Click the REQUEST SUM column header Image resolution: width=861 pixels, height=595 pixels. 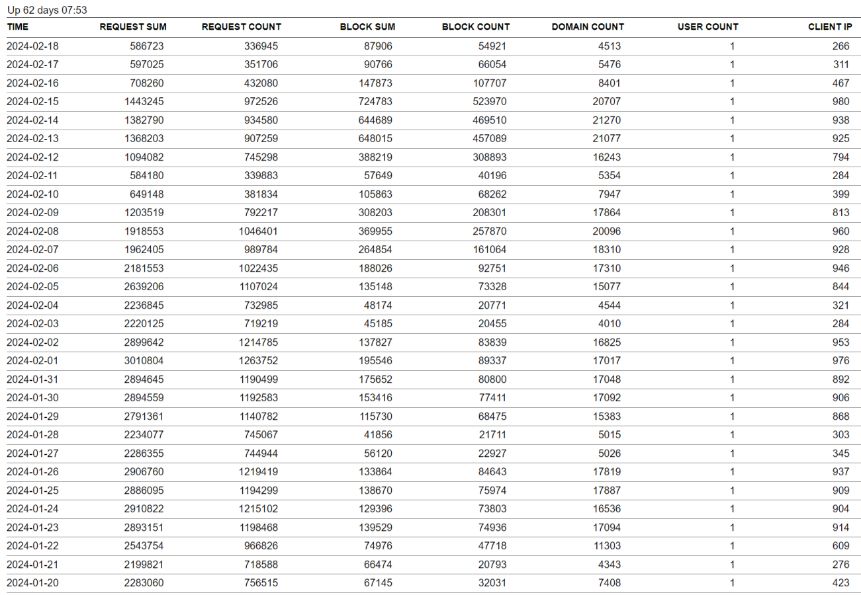pos(133,27)
